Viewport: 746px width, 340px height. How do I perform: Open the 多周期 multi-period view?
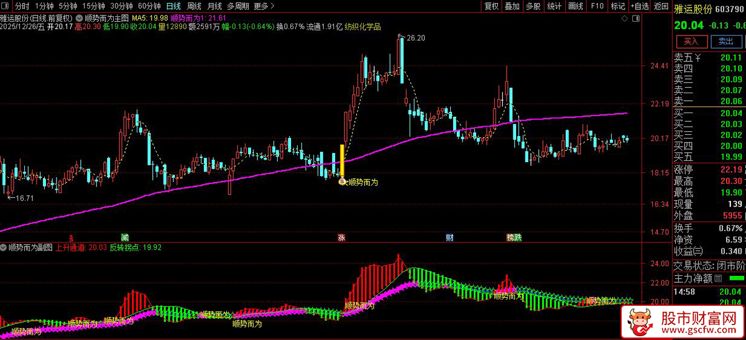(x=238, y=6)
